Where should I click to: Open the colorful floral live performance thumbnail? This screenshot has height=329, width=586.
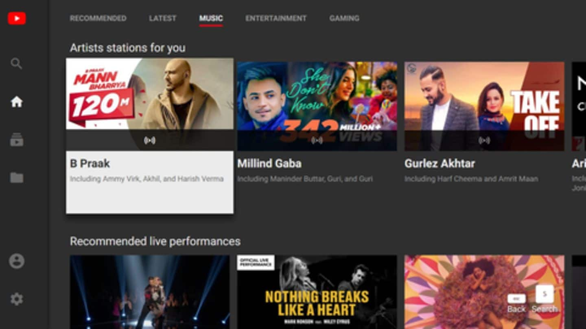(484, 292)
